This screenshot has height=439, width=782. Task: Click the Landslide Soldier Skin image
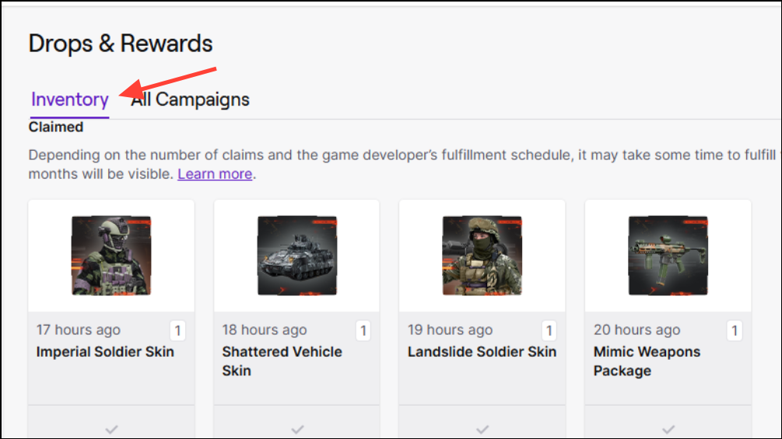482,256
